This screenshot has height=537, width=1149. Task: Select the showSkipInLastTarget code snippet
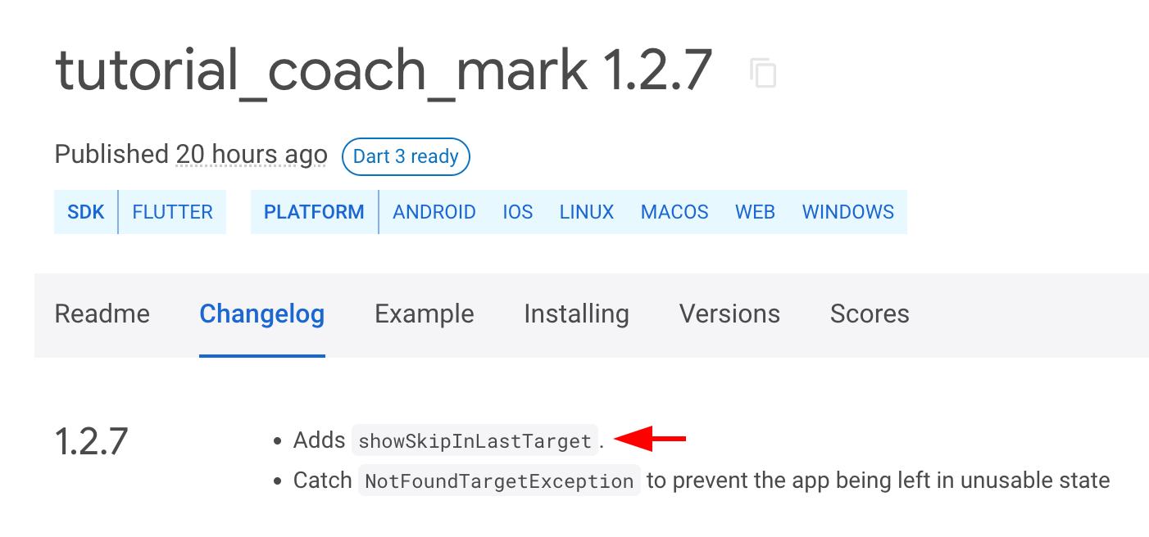tap(474, 440)
